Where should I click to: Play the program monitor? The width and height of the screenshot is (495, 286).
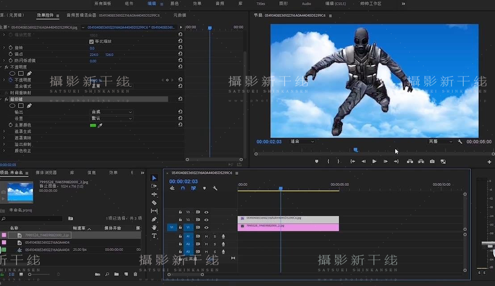(374, 161)
